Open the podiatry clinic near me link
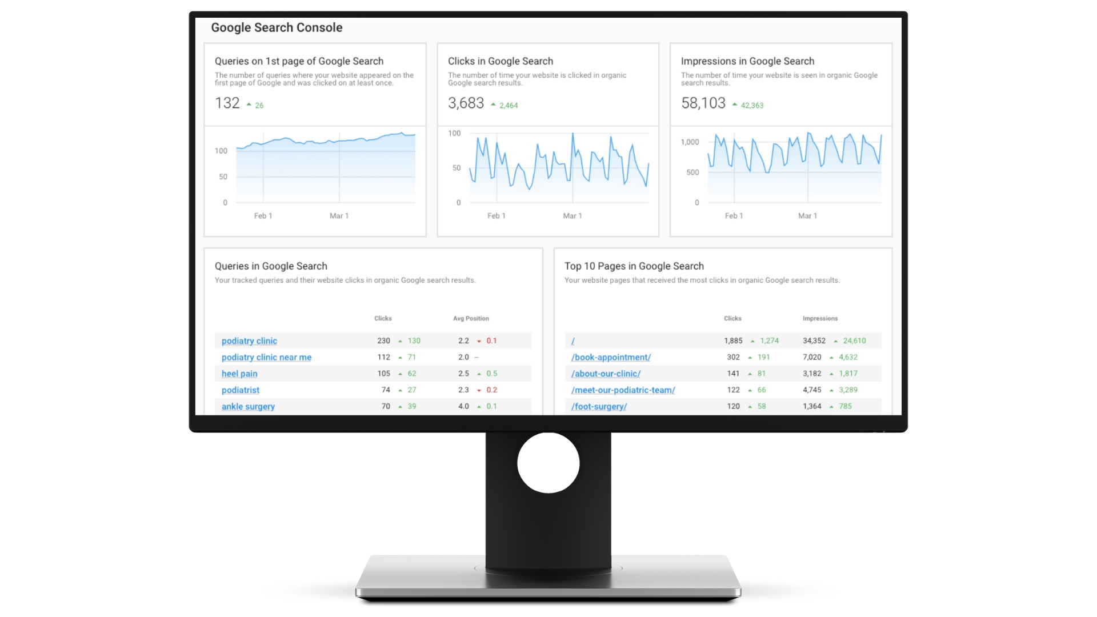Image resolution: width=1097 pixels, height=617 pixels. click(266, 357)
